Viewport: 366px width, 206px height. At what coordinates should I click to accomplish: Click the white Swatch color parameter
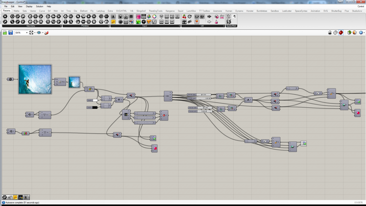tap(95, 100)
